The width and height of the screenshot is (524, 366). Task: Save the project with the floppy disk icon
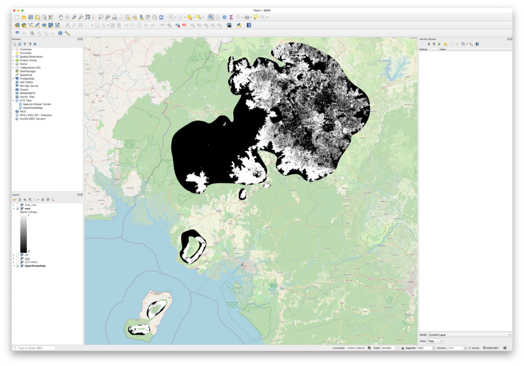tap(30, 17)
